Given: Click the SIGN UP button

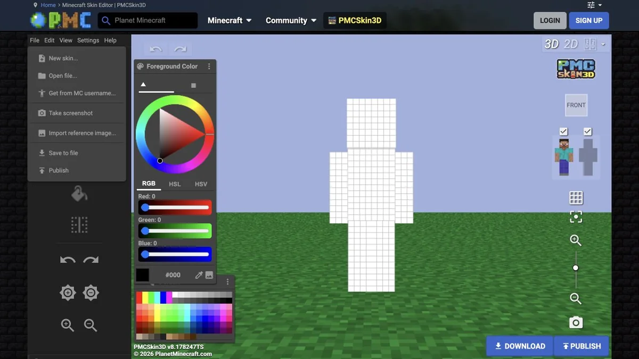Looking at the screenshot, I should pos(589,20).
